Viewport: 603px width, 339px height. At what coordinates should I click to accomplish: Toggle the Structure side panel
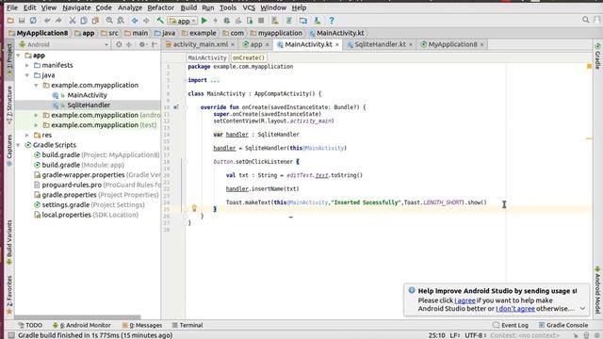click(x=9, y=105)
